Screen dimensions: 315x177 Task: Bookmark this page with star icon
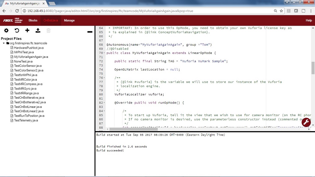(281, 11)
